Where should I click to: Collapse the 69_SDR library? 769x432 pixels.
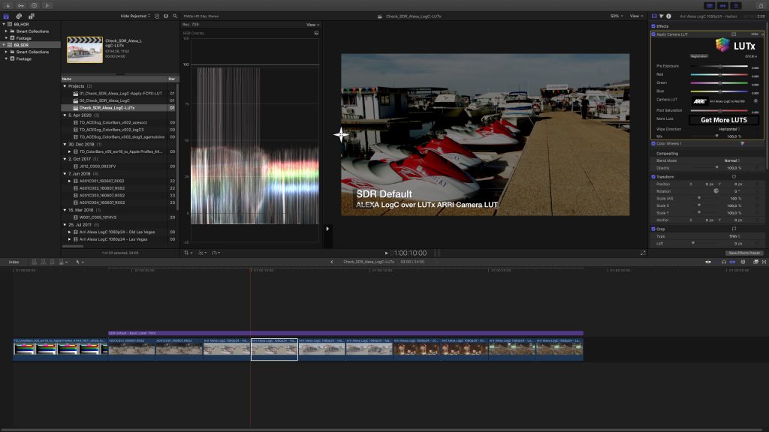(x=4, y=44)
